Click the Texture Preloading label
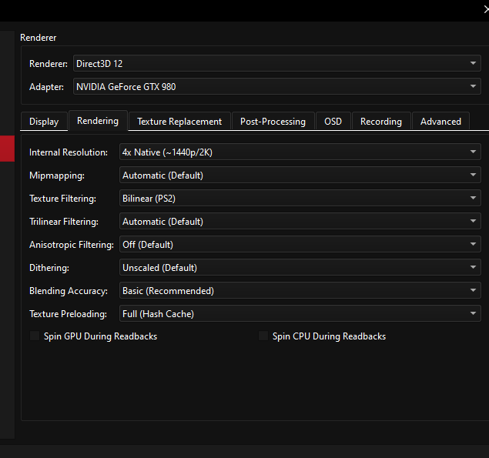The height and width of the screenshot is (458, 489). pyautogui.click(x=68, y=313)
